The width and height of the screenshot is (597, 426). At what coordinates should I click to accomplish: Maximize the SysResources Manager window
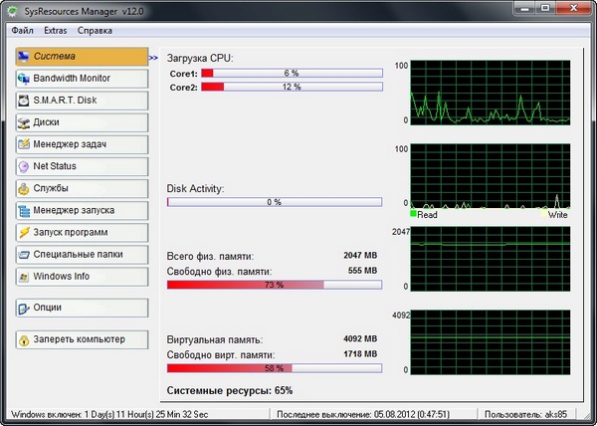point(545,8)
